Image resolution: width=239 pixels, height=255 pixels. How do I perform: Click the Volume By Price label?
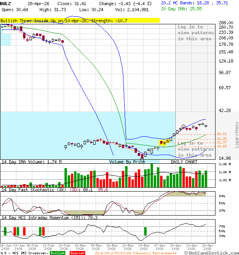127,162
